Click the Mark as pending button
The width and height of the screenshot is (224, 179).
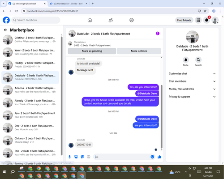(x=92, y=51)
